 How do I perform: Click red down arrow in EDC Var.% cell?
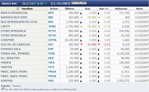(99, 44)
